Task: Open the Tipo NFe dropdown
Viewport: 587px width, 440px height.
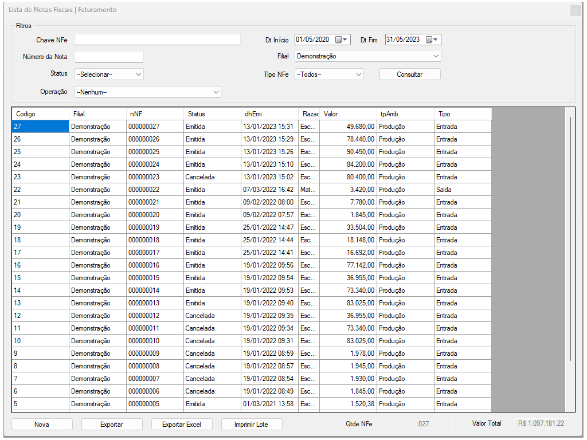Action: pyautogui.click(x=358, y=74)
